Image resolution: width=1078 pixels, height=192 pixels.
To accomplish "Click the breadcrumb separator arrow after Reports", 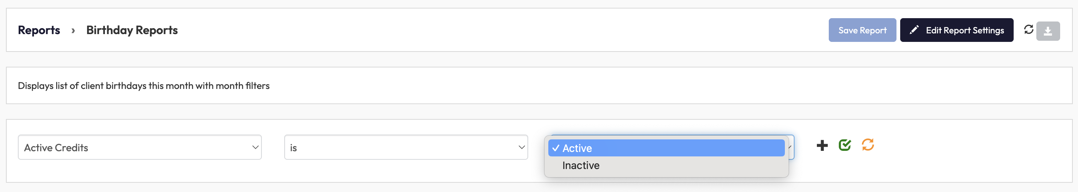I will click(x=73, y=30).
